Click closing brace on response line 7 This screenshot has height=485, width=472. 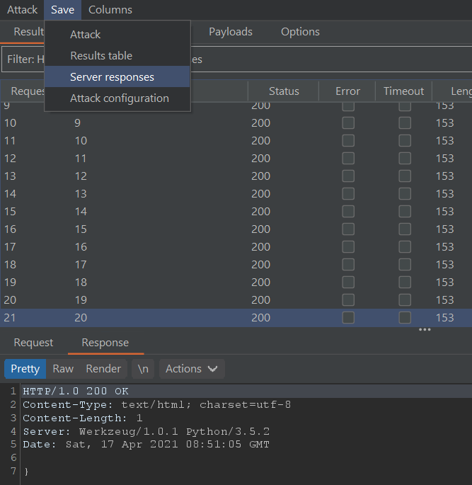click(26, 472)
